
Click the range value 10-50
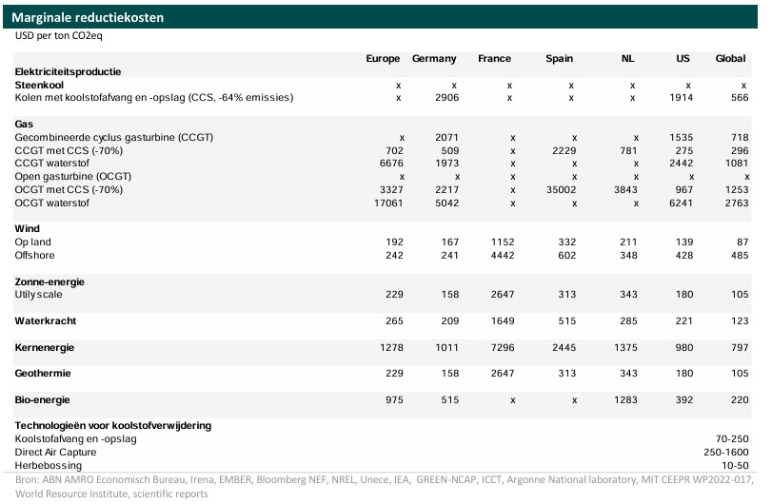[735, 465]
